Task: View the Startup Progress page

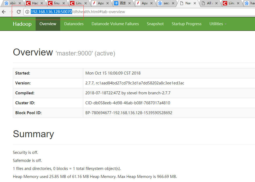Action: tap(187, 24)
